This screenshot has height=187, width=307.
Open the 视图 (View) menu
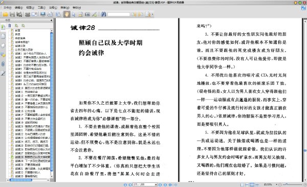(x=30, y=8)
